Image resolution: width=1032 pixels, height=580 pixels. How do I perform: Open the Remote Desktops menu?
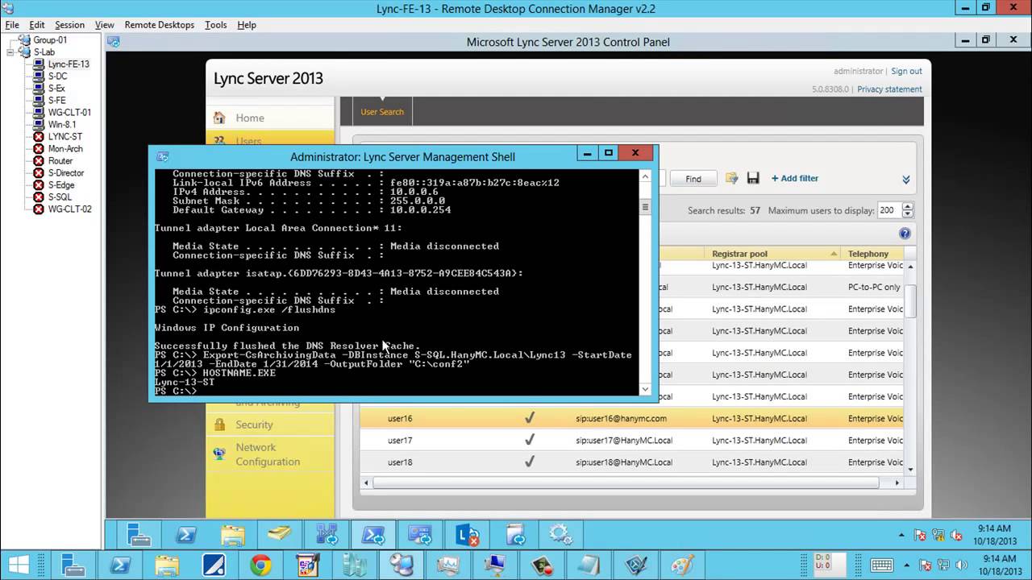coord(159,25)
